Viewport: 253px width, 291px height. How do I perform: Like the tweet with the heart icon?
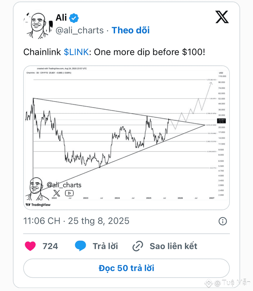point(30,246)
